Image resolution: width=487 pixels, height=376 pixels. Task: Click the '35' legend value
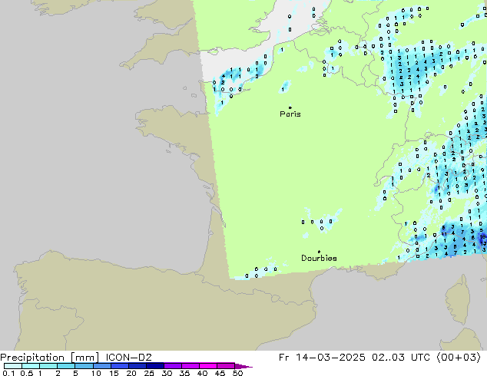(184, 373)
